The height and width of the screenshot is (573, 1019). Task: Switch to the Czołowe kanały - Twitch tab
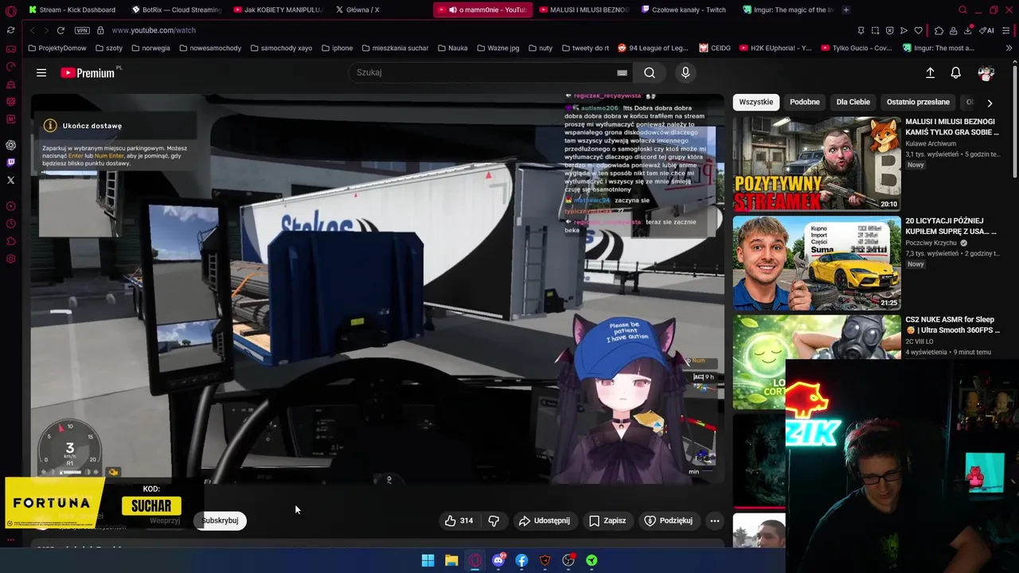683,10
